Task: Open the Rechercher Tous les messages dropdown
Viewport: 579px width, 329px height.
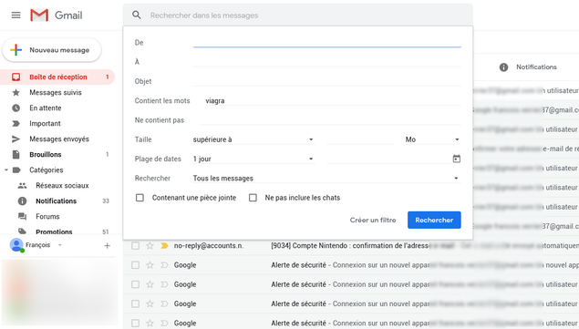Action: (326, 178)
